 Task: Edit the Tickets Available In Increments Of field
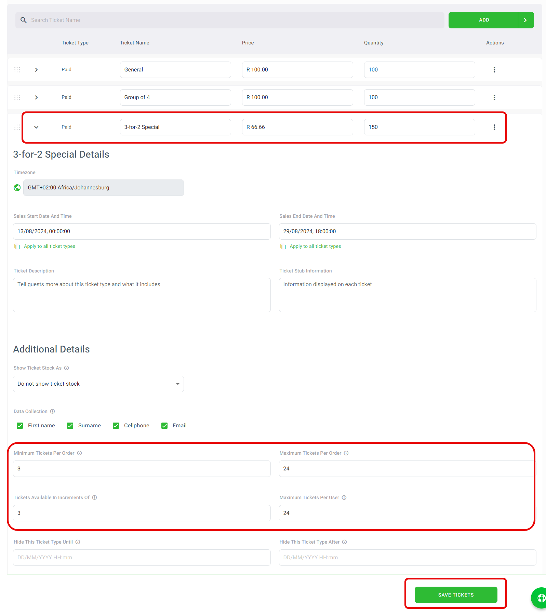click(x=142, y=513)
